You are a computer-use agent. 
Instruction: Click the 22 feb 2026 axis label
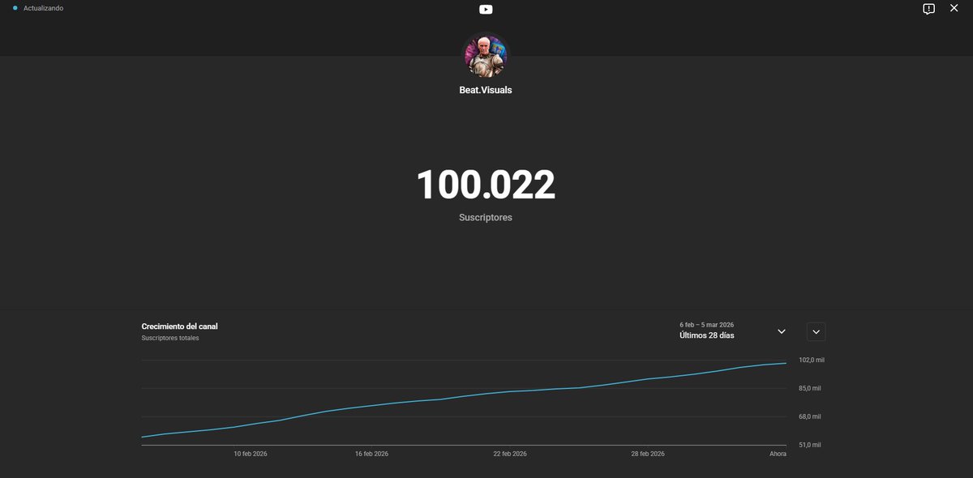pos(510,454)
